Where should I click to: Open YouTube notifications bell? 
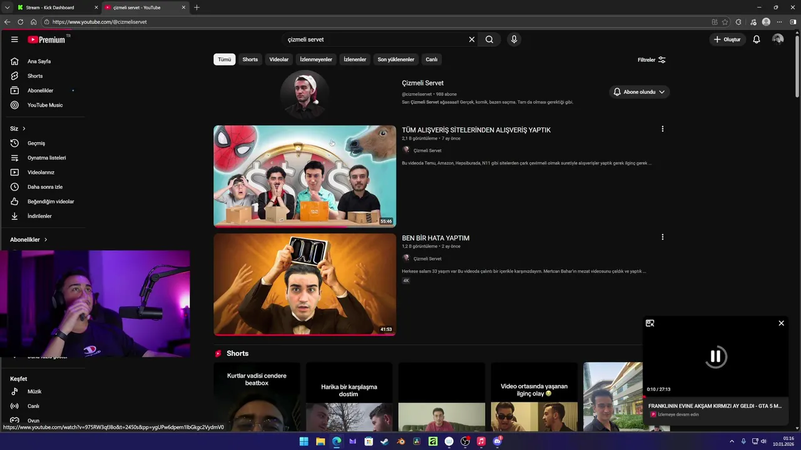(x=757, y=39)
